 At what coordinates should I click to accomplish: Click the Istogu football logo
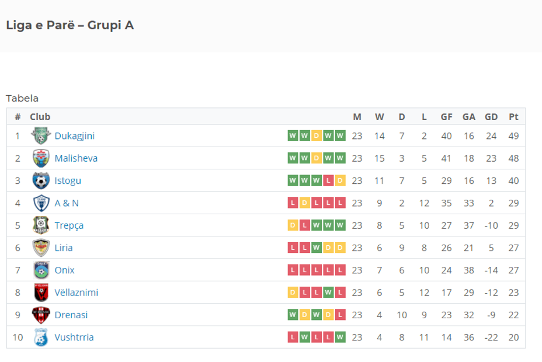[x=41, y=180]
